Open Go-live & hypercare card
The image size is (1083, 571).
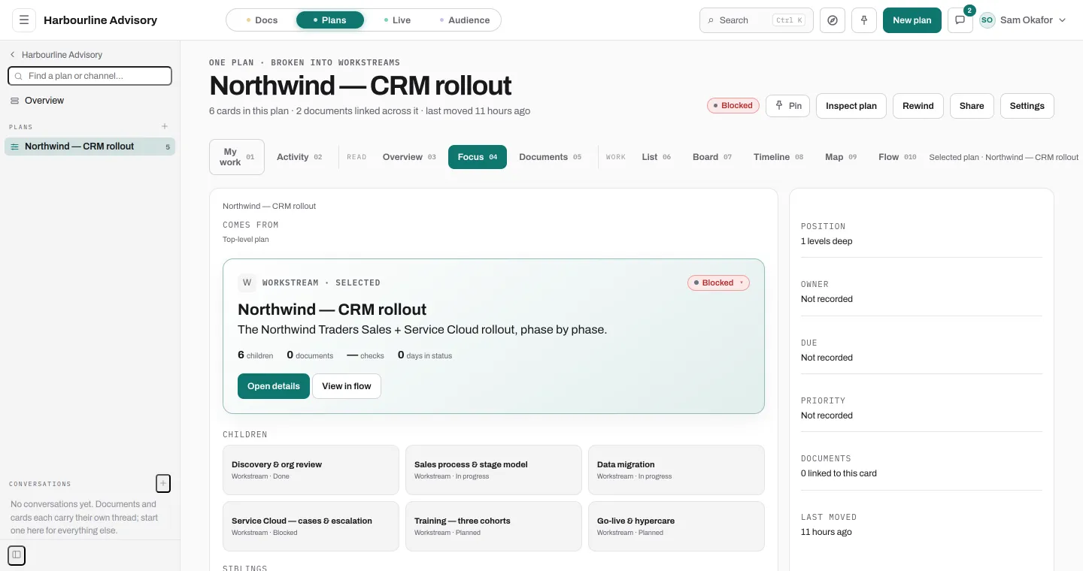click(676, 527)
